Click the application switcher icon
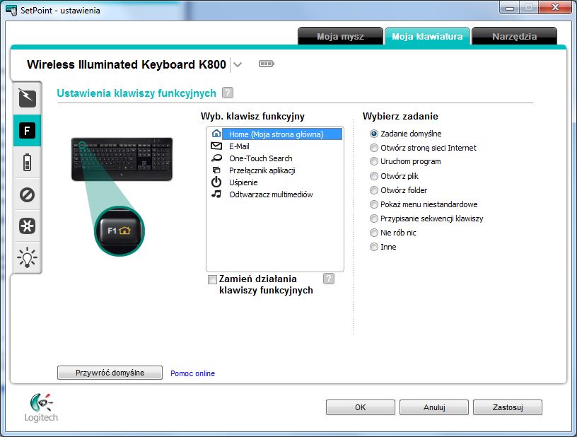577x437 pixels. pyautogui.click(x=216, y=170)
